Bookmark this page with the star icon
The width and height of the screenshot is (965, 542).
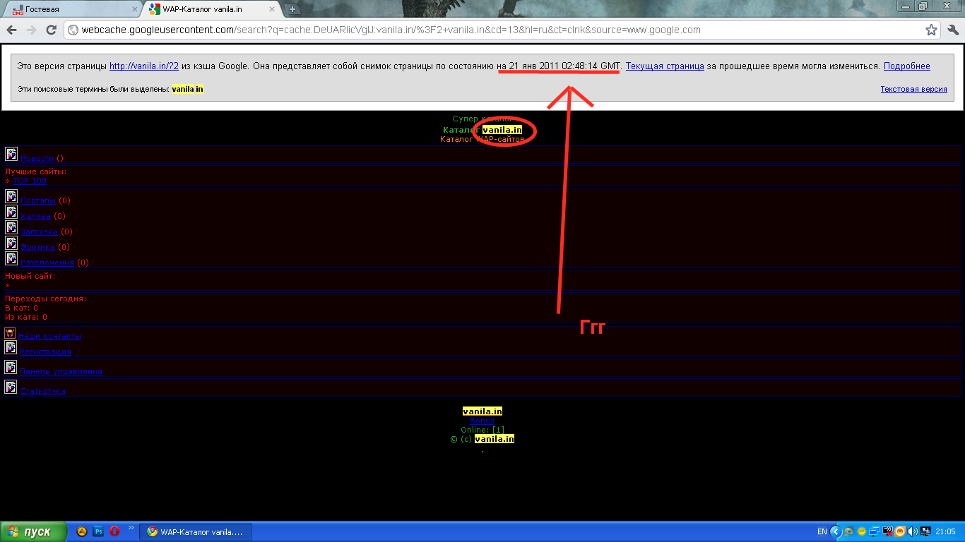click(x=932, y=30)
